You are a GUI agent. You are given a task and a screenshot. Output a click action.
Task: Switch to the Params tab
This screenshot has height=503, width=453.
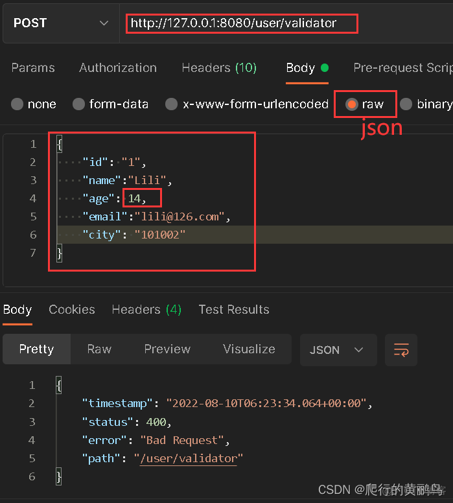[x=33, y=68]
